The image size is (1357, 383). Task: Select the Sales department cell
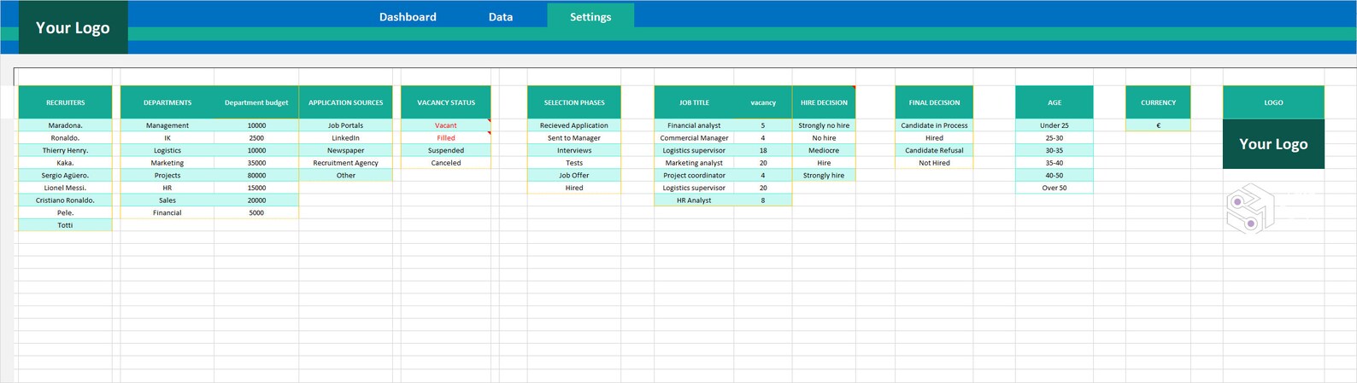[x=167, y=200]
